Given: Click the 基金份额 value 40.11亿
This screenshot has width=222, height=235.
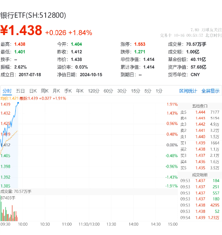Looking at the screenshot, I should (x=198, y=60).
